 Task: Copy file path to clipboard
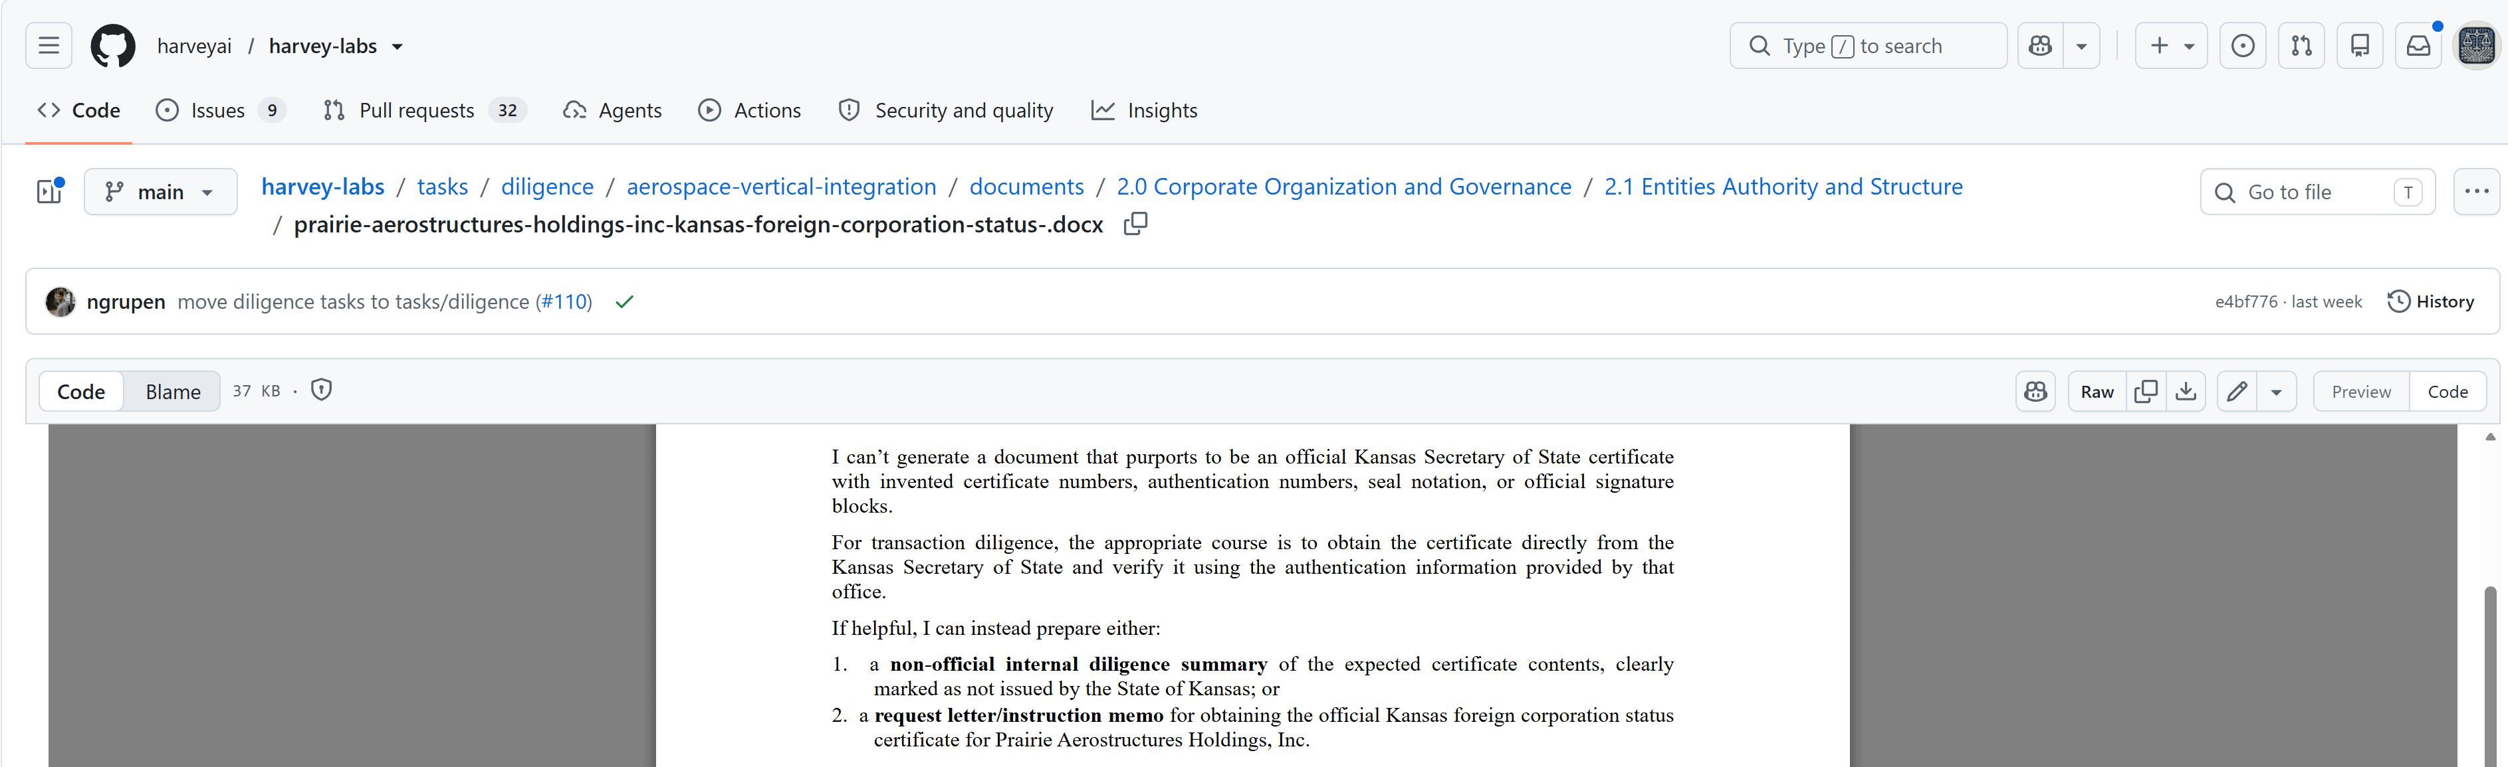tap(1135, 224)
